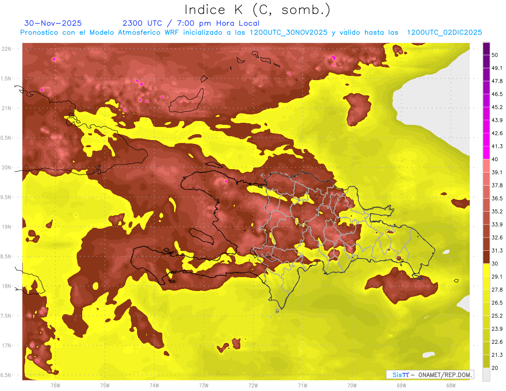Screen dimensions: 506x391
Task: Click the color scale value '49.1'
Action: (497, 68)
